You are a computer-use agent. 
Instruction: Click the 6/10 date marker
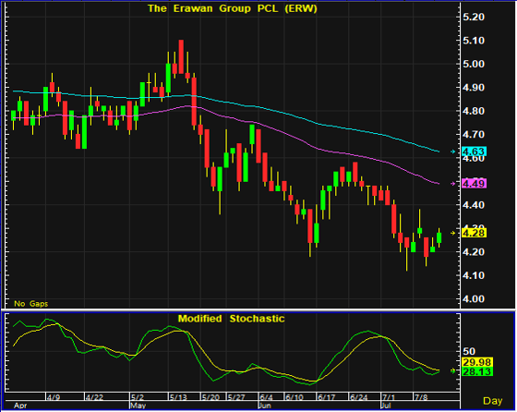(x=295, y=397)
